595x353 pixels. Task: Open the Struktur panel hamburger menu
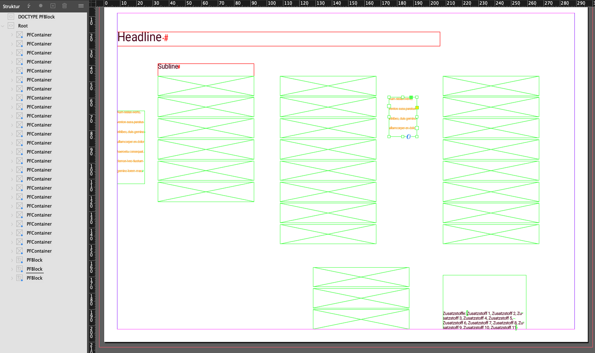(81, 6)
